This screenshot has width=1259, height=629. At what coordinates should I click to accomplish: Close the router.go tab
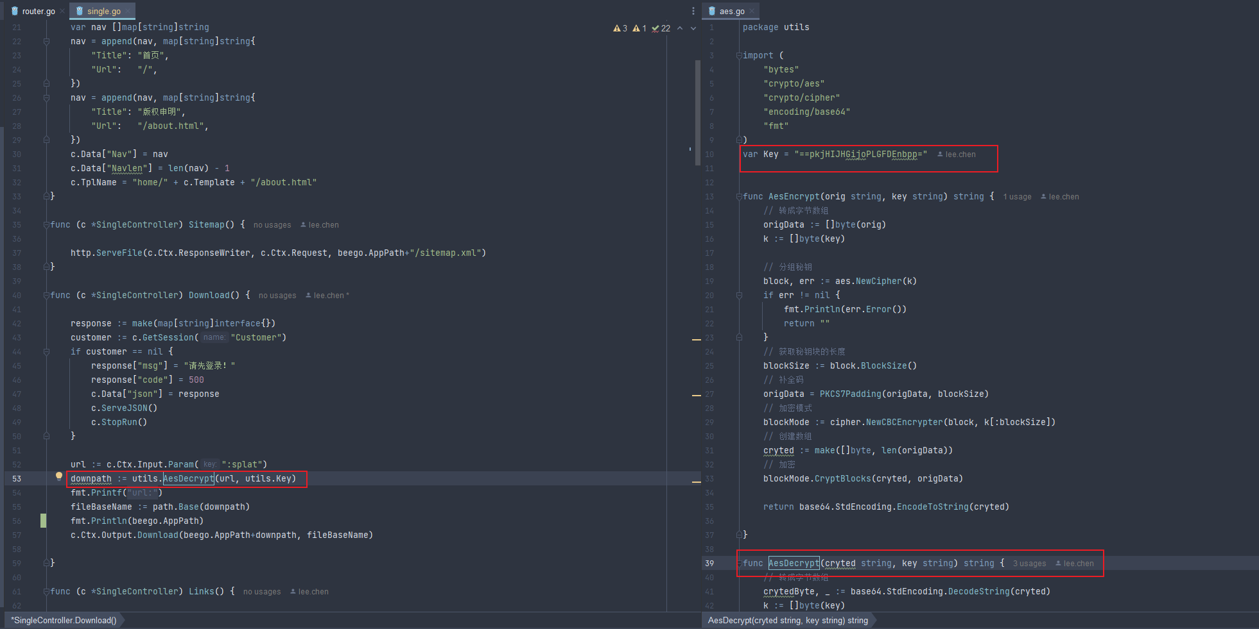pos(62,12)
